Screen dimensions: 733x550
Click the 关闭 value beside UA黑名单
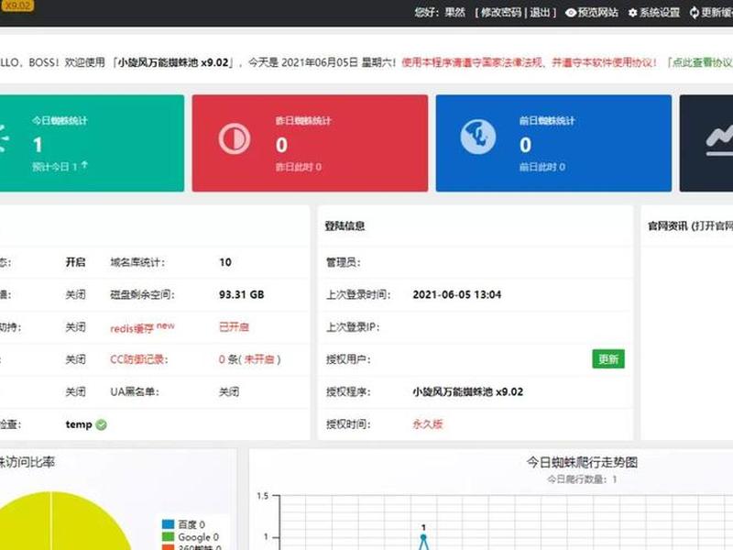pos(229,392)
